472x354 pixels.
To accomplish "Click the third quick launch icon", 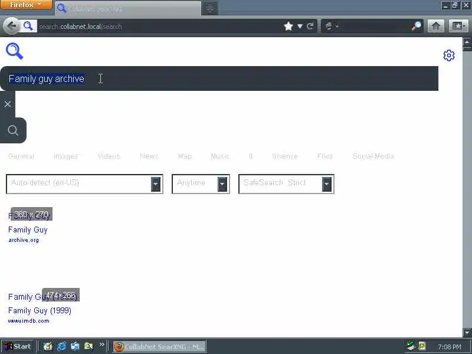I will [x=75, y=346].
